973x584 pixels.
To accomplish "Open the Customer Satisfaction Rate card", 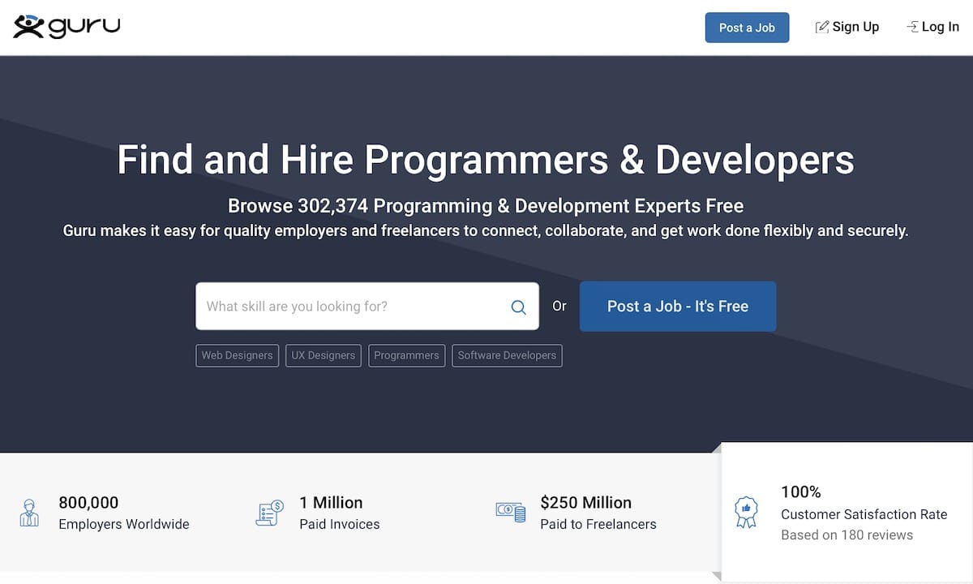I will pyautogui.click(x=847, y=512).
